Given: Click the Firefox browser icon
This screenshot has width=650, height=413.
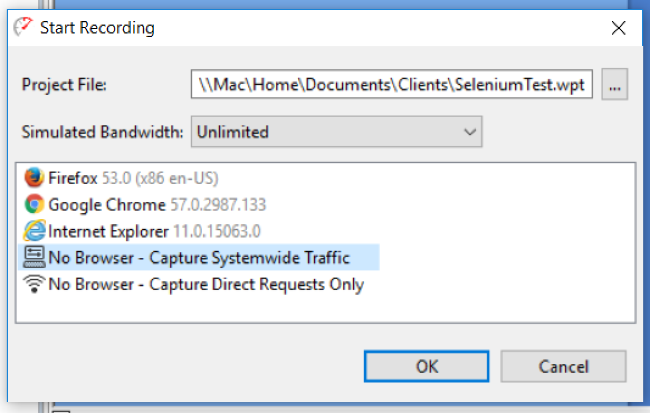Looking at the screenshot, I should click(x=34, y=177).
